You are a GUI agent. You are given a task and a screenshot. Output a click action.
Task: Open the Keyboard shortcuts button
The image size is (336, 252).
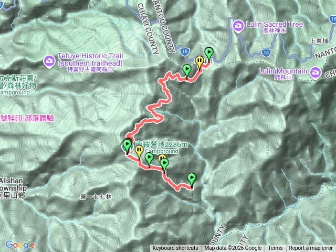point(175,248)
